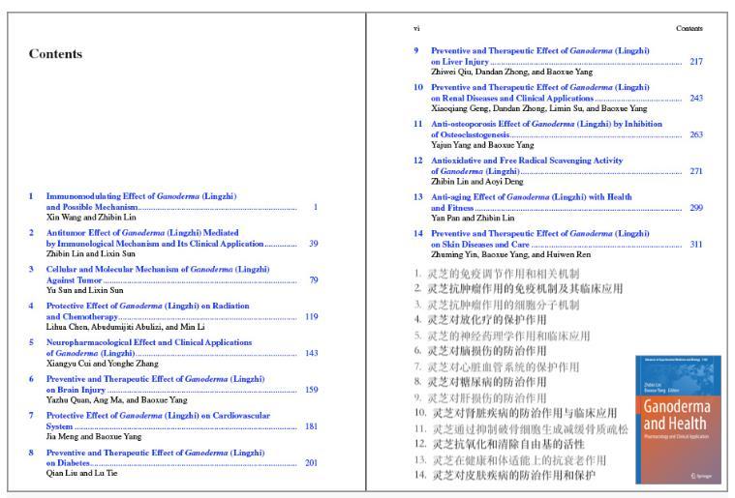This screenshot has width=735, height=498.
Task: Click authors 'Xiangyu Cui and Yonghe Zhang'
Action: point(103,364)
